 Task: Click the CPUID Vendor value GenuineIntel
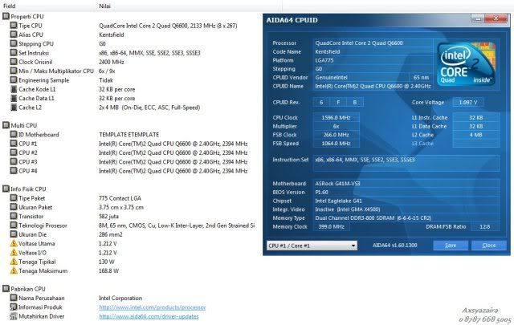click(x=361, y=77)
